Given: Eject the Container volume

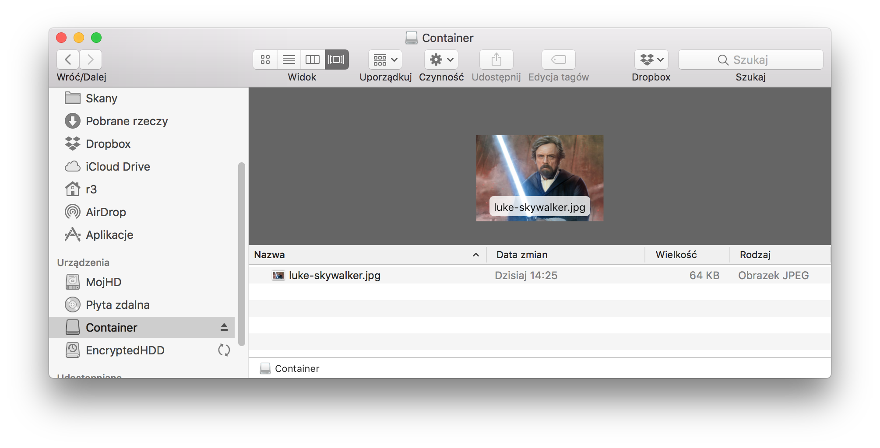Looking at the screenshot, I should tap(224, 327).
